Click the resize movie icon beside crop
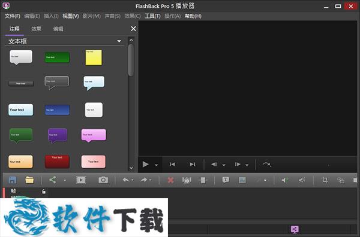 341,180
